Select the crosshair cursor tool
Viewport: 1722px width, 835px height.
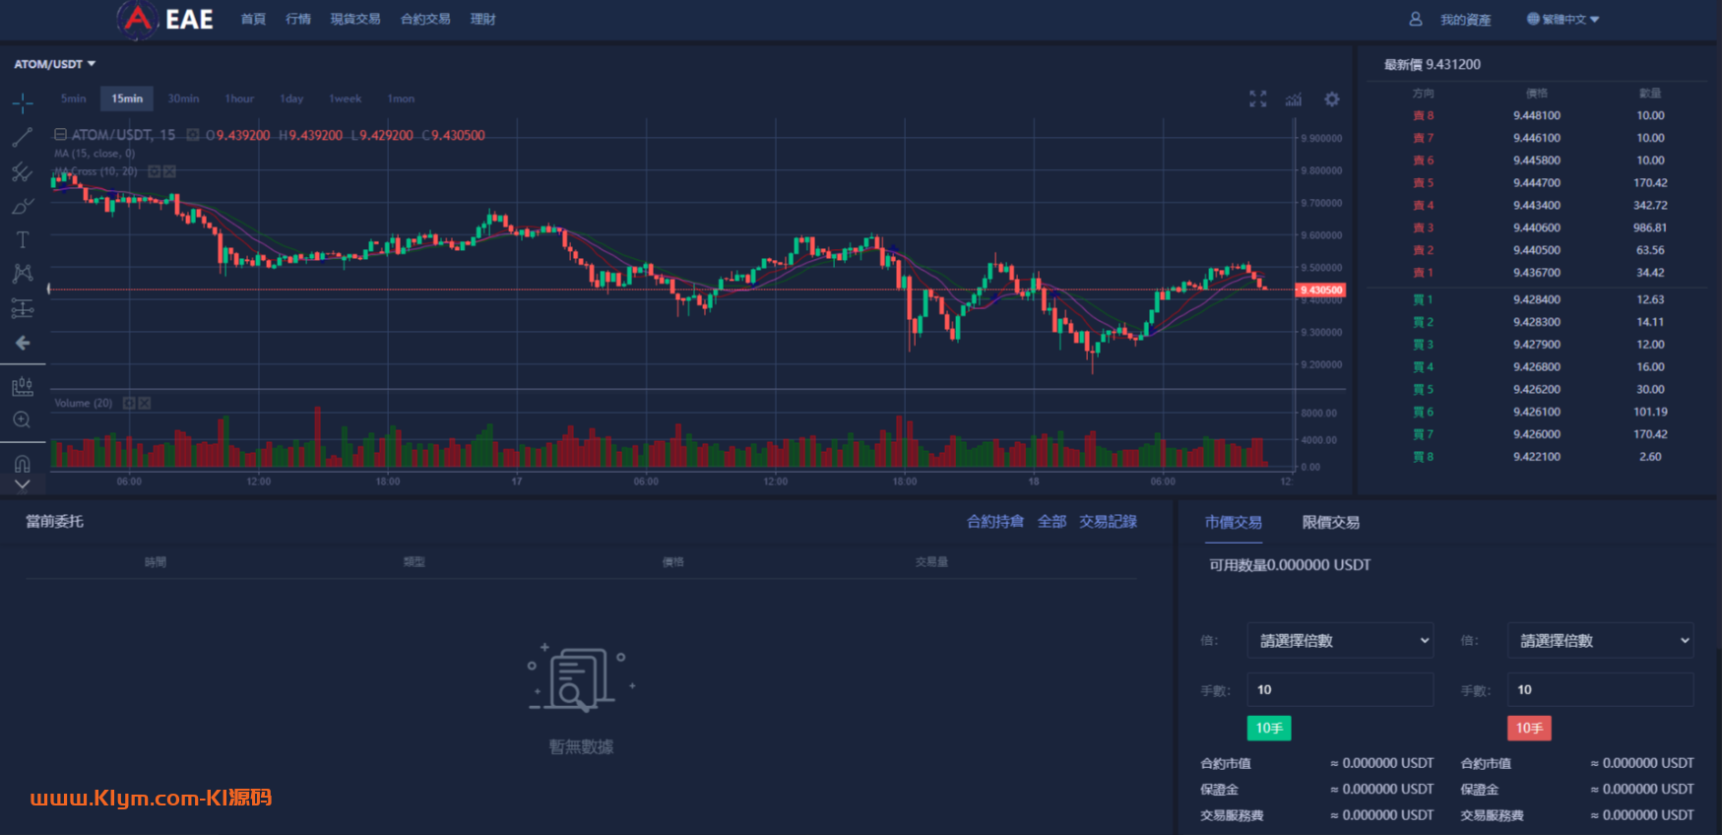tap(23, 102)
